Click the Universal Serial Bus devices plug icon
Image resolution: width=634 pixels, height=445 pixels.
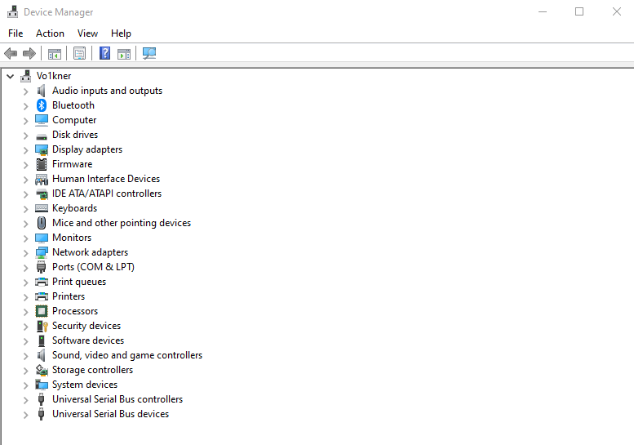coord(41,414)
